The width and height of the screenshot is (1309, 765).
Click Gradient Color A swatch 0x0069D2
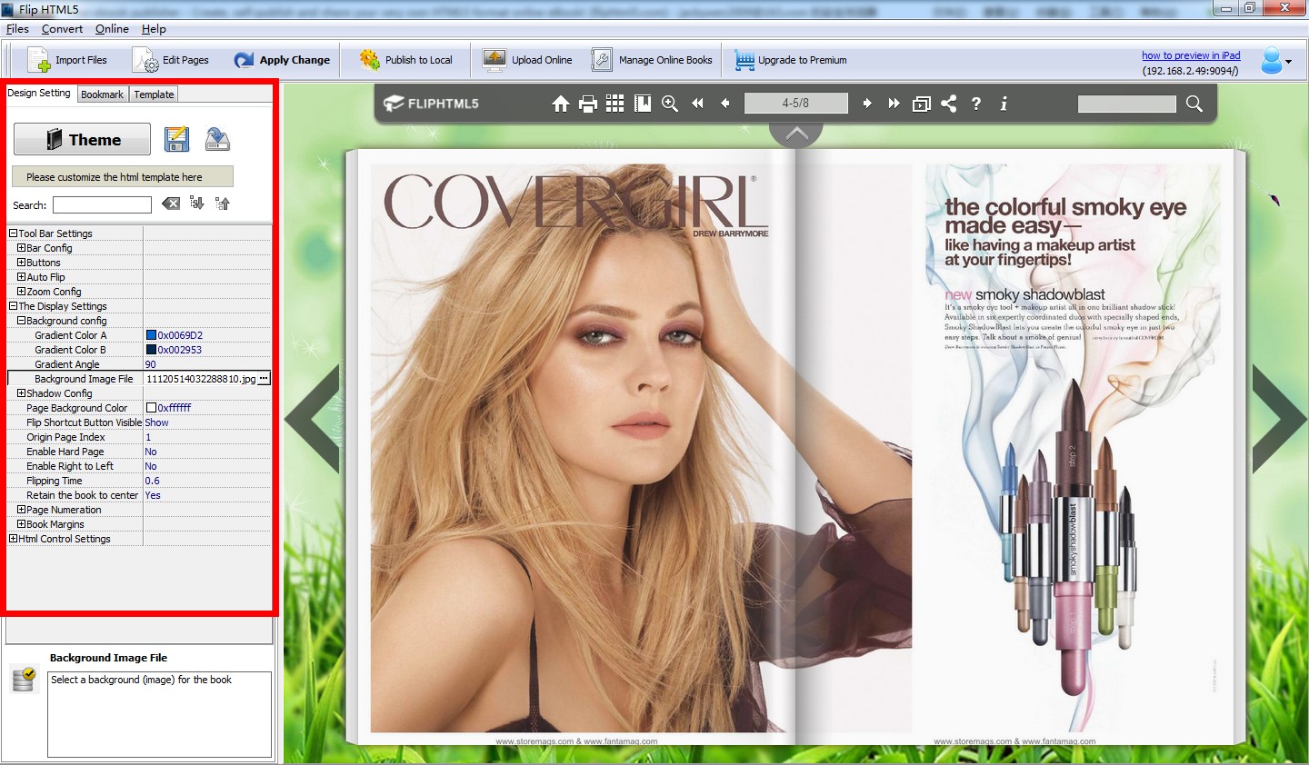(151, 335)
